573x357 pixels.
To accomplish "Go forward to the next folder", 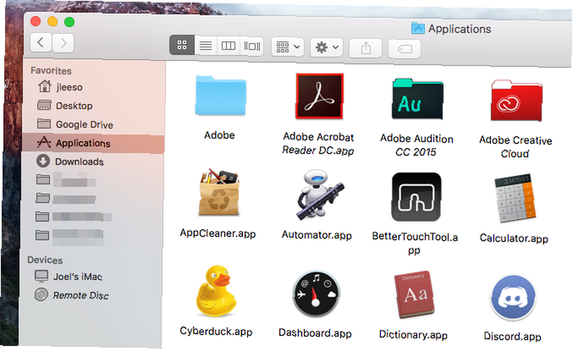I will coord(63,43).
